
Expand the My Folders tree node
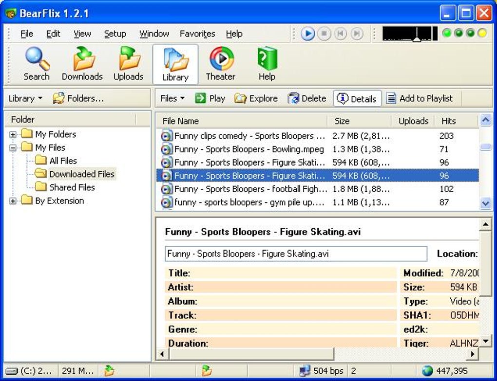click(13, 134)
